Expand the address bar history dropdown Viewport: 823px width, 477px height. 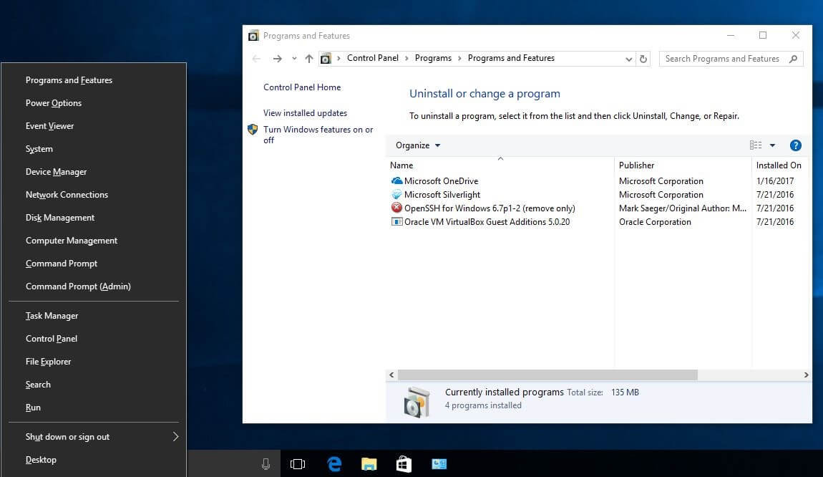[x=629, y=59]
